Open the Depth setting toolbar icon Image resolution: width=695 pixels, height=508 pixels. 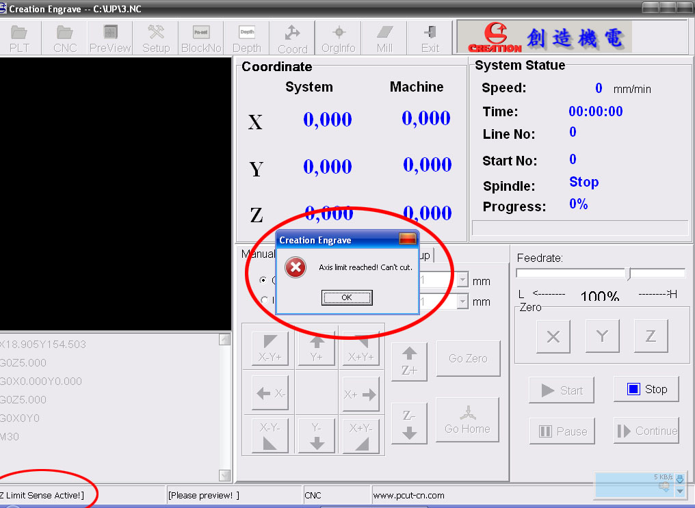[x=247, y=38]
